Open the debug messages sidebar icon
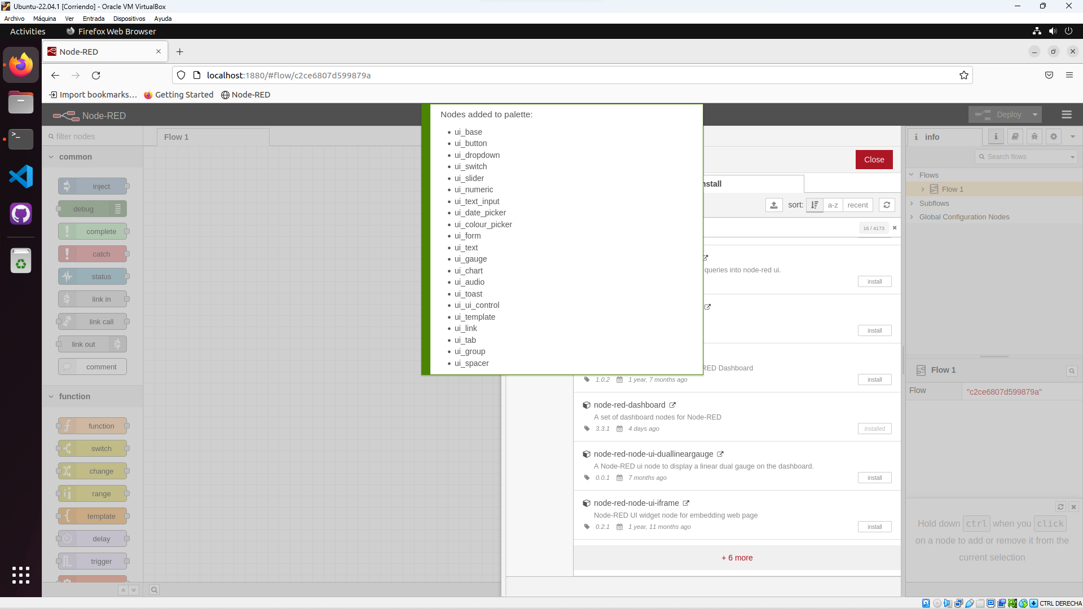This screenshot has width=1083, height=609. click(1034, 136)
